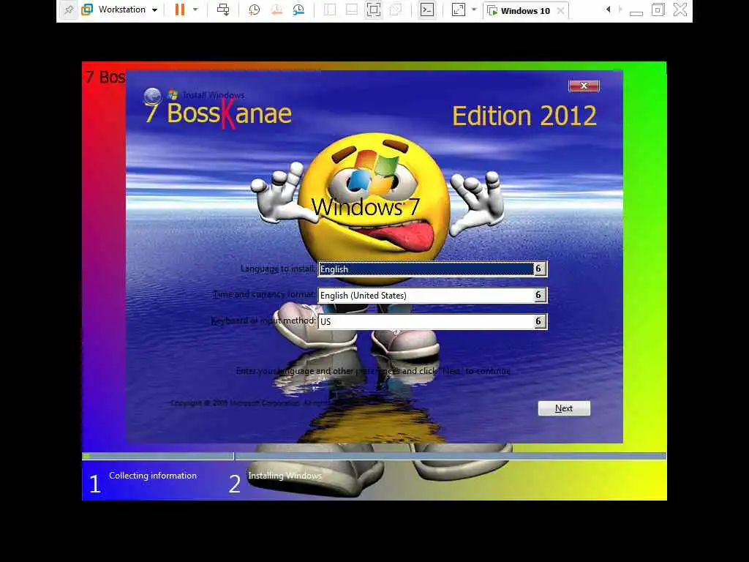Open the Workstation menu
Image resolution: width=749 pixels, height=562 pixels.
[121, 10]
